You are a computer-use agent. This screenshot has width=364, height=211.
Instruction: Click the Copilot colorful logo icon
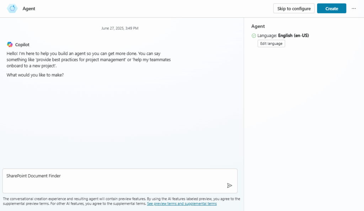click(10, 44)
